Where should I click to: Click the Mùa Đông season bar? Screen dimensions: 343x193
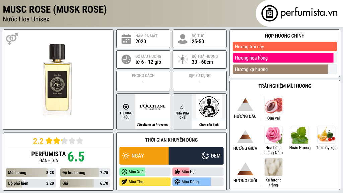198,182
